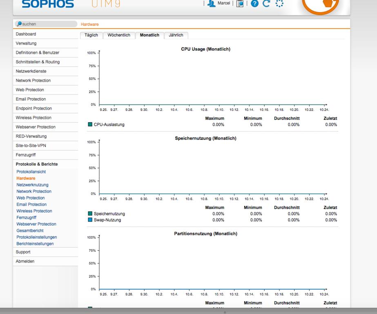This screenshot has width=377, height=314.
Task: Click the Maximum value in the CPU-Auslastung row
Action: (218, 125)
